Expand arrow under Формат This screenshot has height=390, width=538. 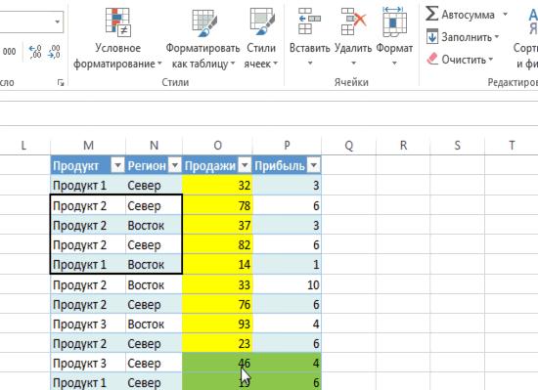click(394, 64)
